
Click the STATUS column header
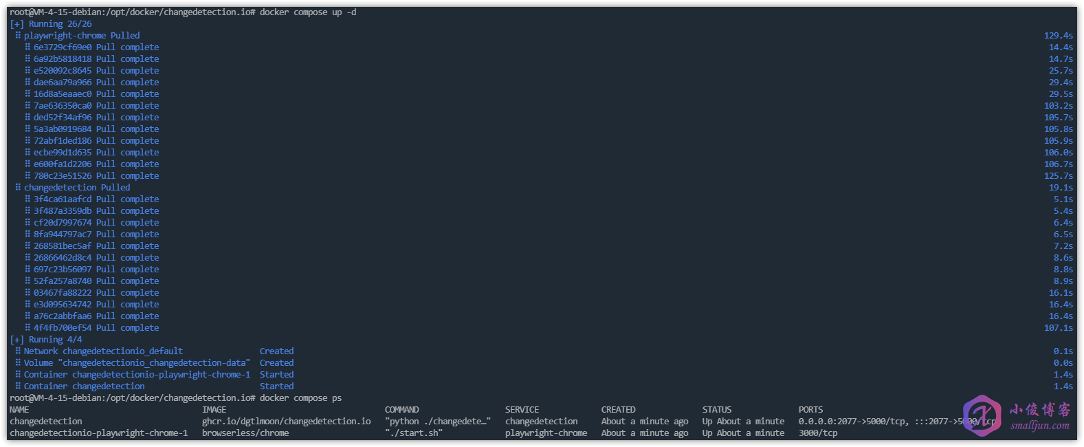[717, 410]
